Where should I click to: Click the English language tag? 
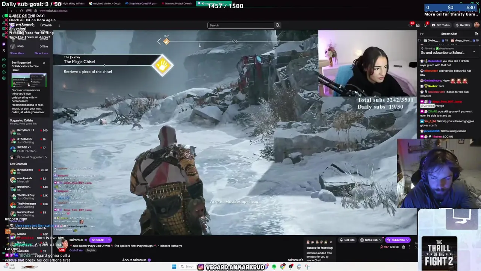click(91, 250)
